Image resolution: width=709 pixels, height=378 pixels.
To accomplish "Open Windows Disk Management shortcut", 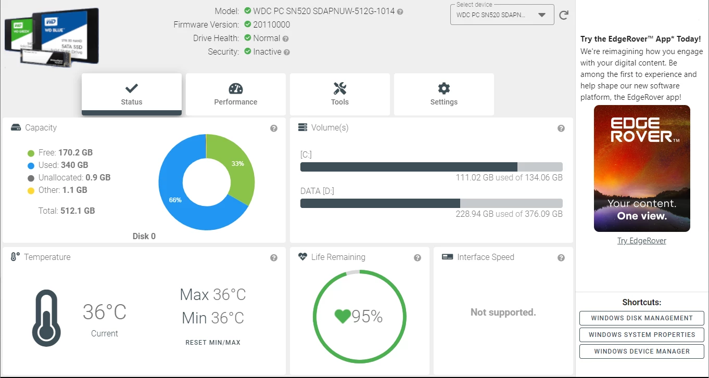I will coord(641,318).
